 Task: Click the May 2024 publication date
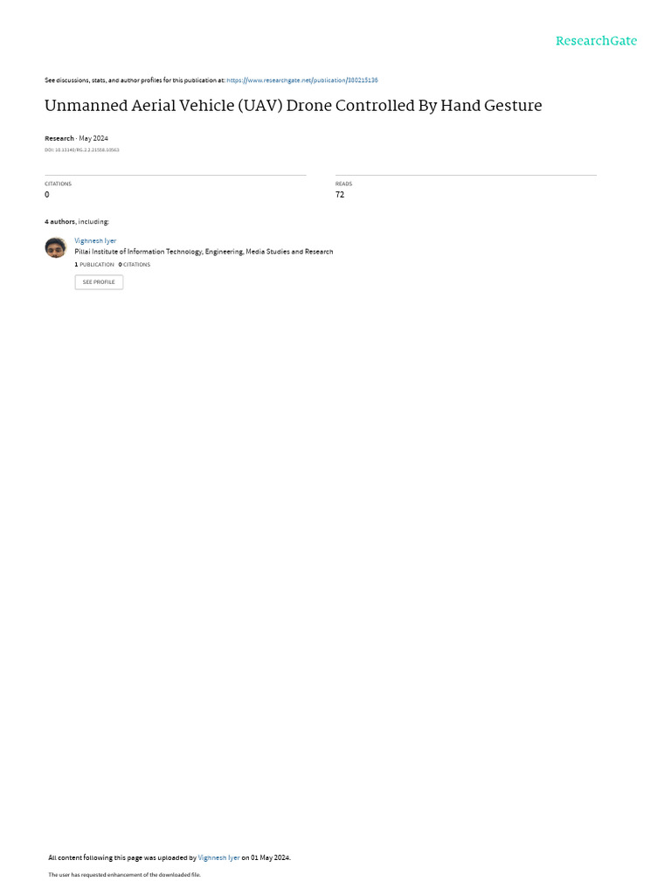click(x=93, y=138)
